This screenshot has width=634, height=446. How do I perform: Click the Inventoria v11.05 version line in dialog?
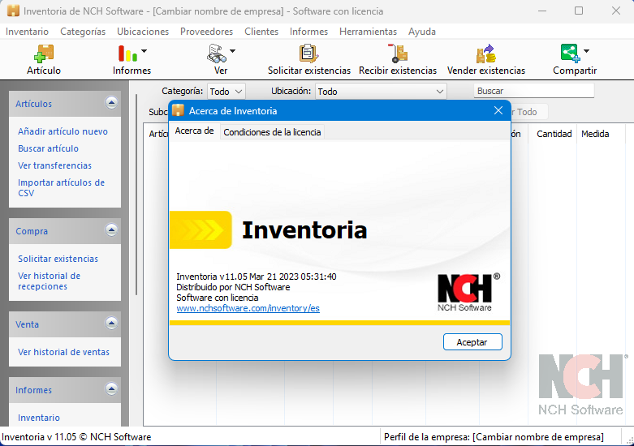click(x=257, y=277)
